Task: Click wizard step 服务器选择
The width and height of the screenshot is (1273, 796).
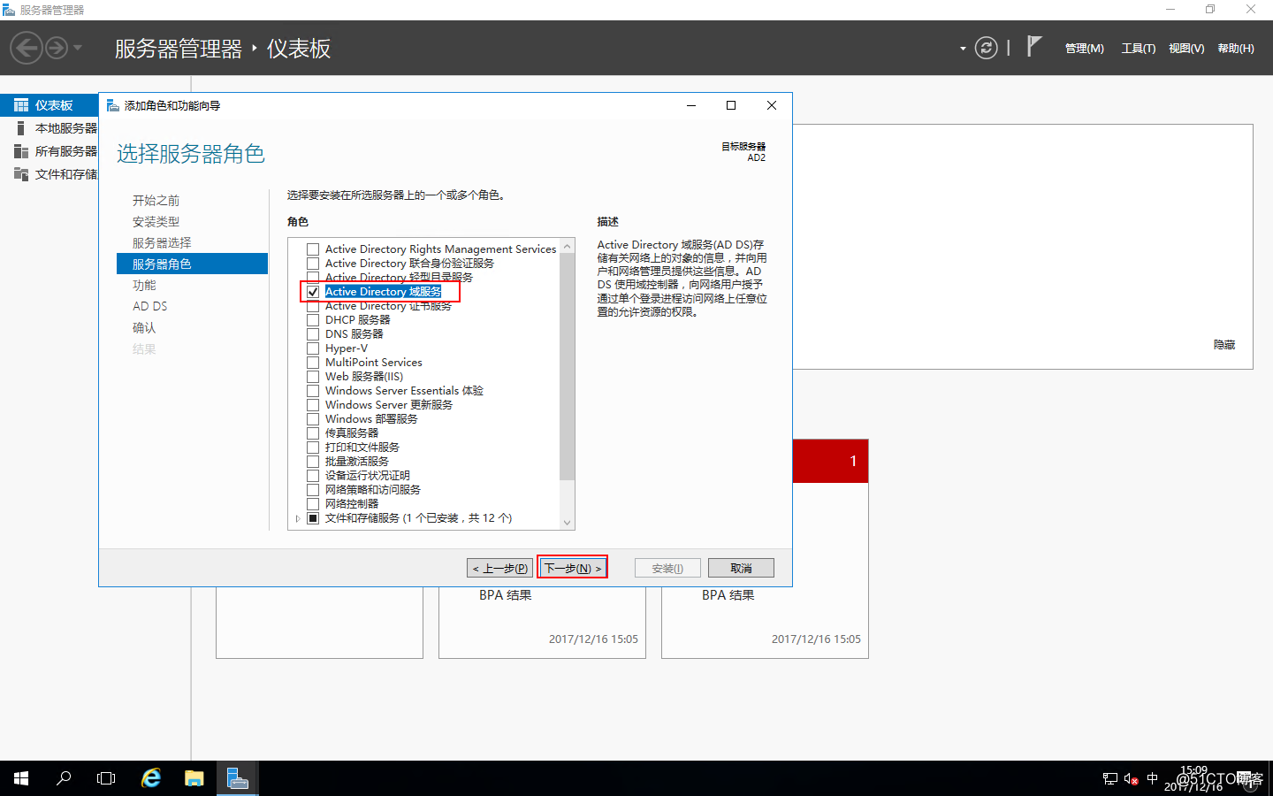Action: [162, 243]
